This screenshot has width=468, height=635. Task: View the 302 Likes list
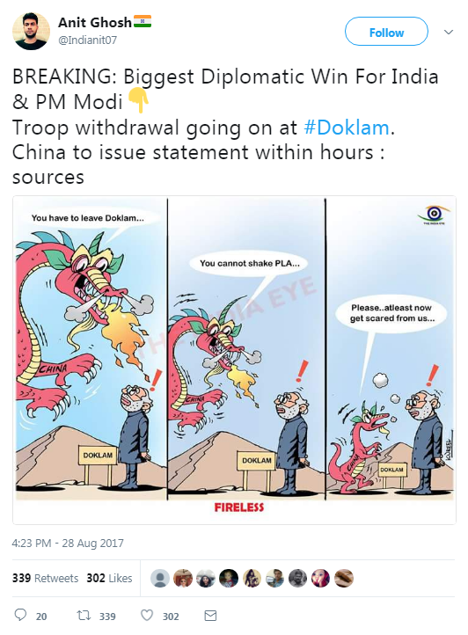[109, 578]
